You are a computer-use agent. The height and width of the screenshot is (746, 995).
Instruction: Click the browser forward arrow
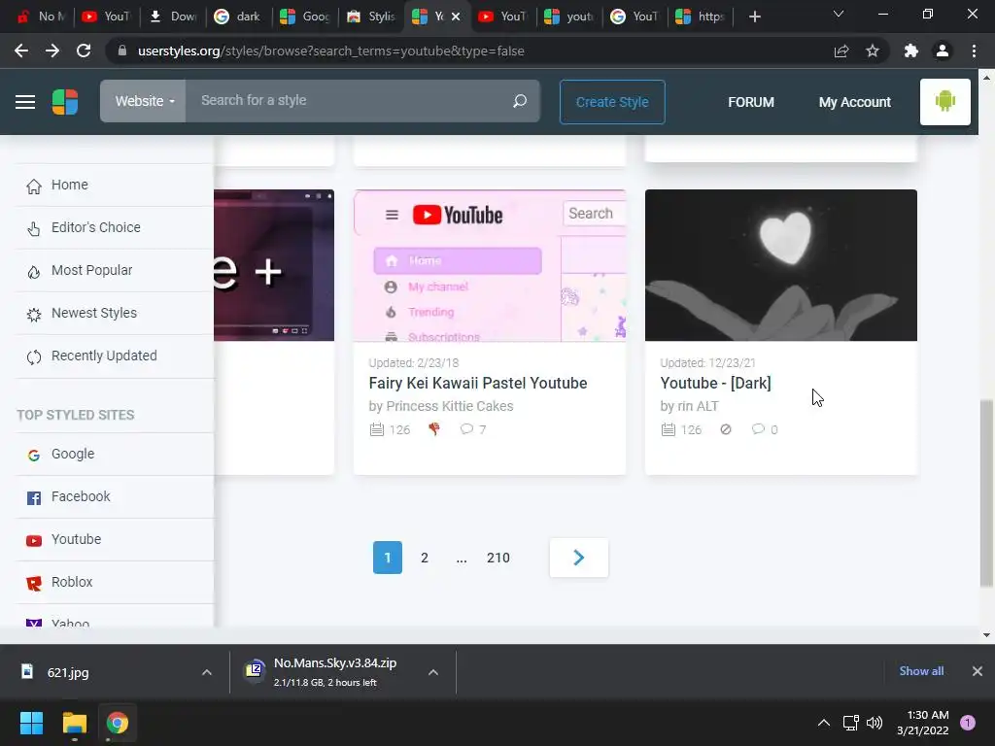52,51
